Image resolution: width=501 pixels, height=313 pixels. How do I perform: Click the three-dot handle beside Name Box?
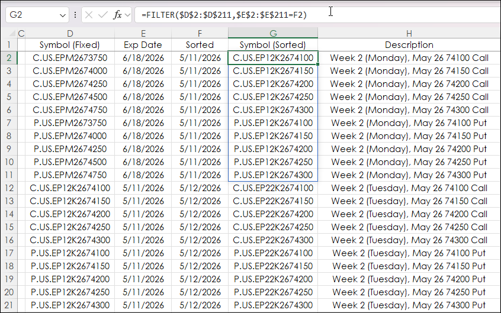point(75,15)
